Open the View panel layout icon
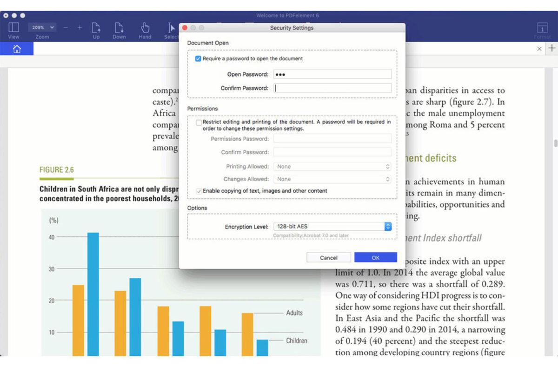The image size is (558, 372). pyautogui.click(x=13, y=28)
